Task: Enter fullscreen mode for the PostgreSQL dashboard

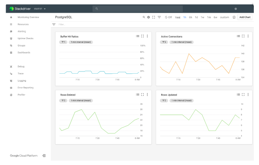Action: pos(154,17)
